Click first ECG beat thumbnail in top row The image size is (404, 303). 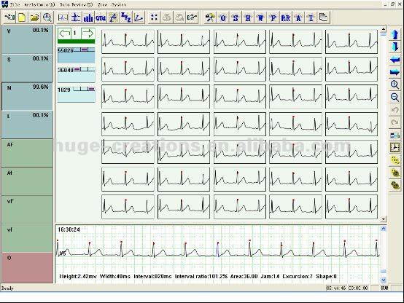click(128, 42)
